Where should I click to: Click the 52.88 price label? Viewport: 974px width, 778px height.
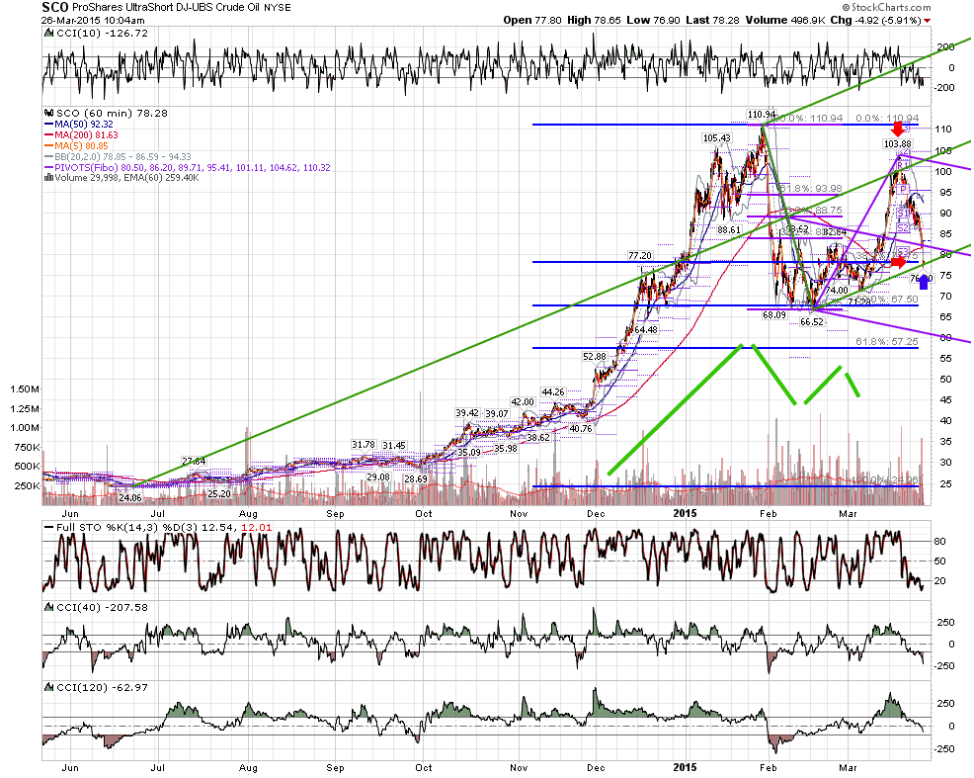tap(594, 357)
